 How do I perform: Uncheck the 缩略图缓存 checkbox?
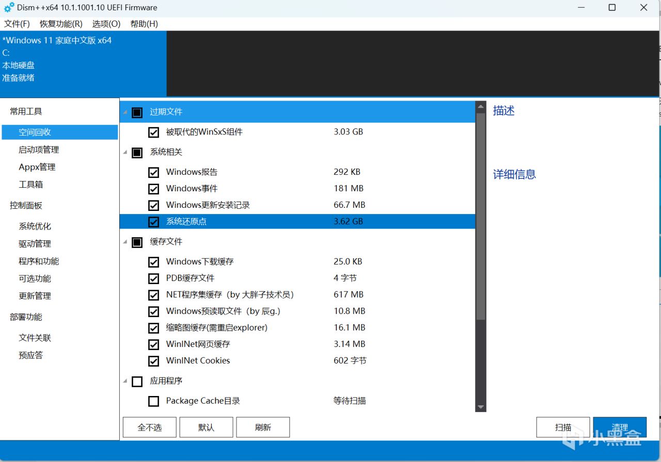[x=153, y=328]
